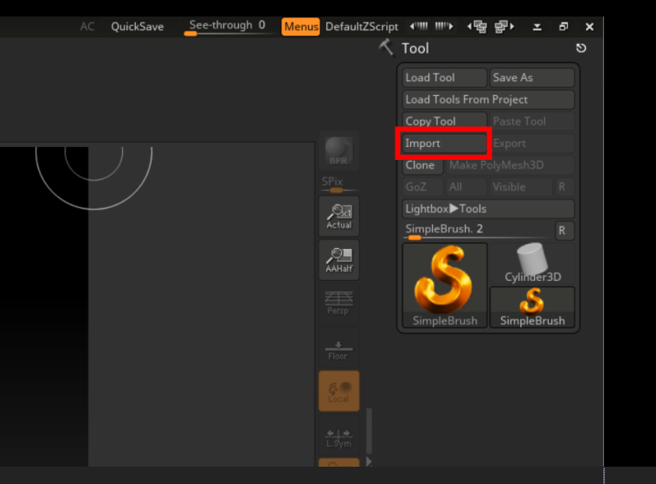The image size is (656, 484).
Task: Expand the right shelf divider arrow
Action: (x=369, y=462)
